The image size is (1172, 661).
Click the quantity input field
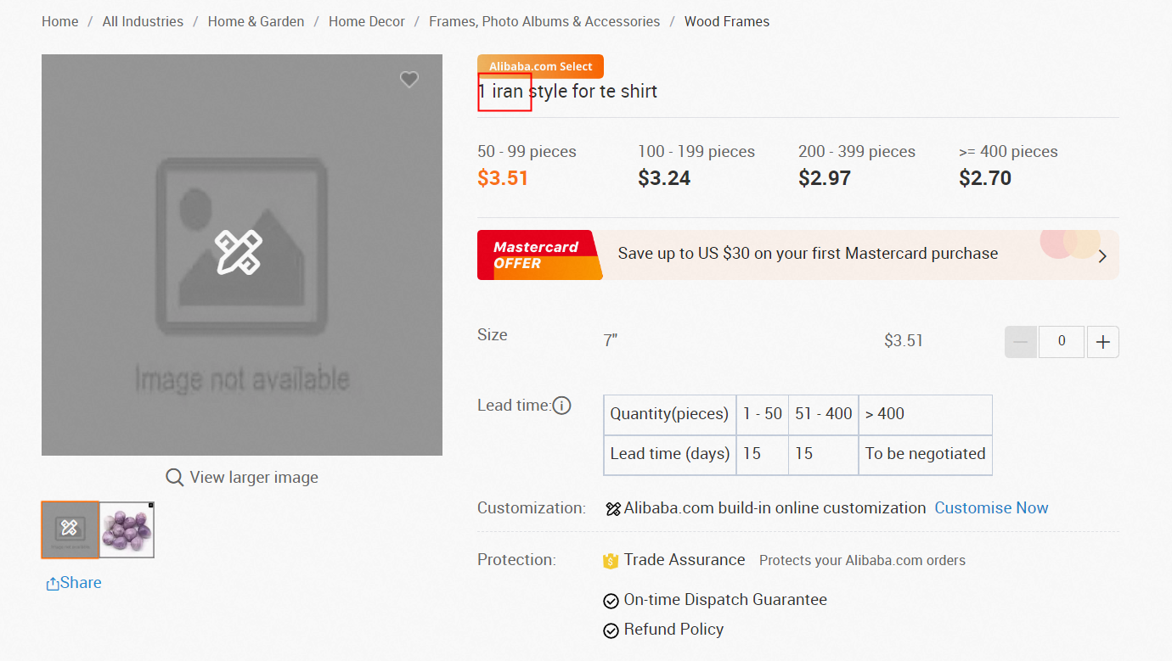1061,342
